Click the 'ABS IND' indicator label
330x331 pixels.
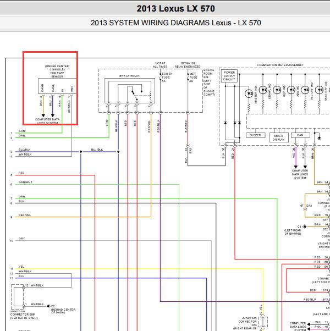pos(298,91)
